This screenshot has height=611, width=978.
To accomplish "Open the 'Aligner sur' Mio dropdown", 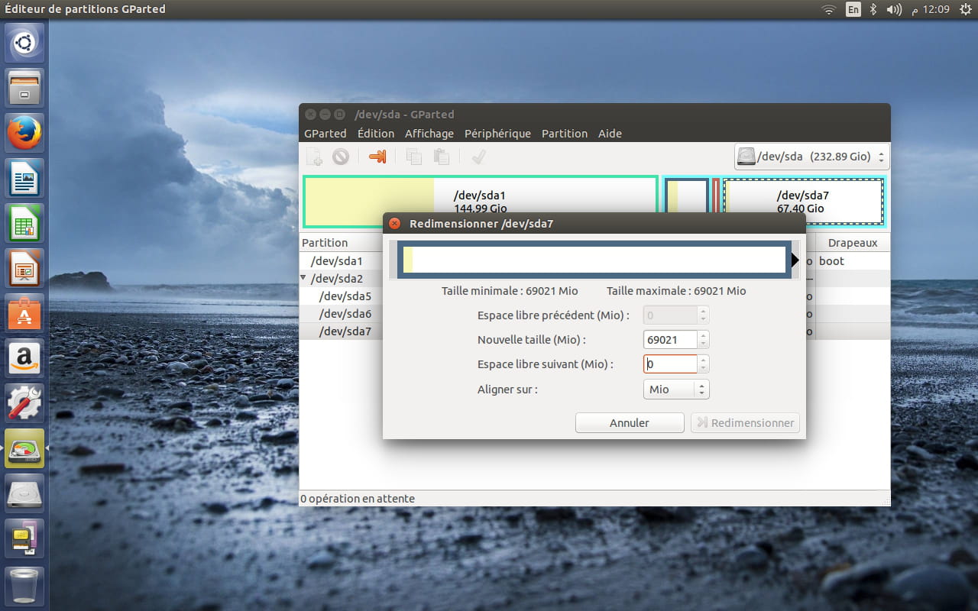I will [x=676, y=390].
